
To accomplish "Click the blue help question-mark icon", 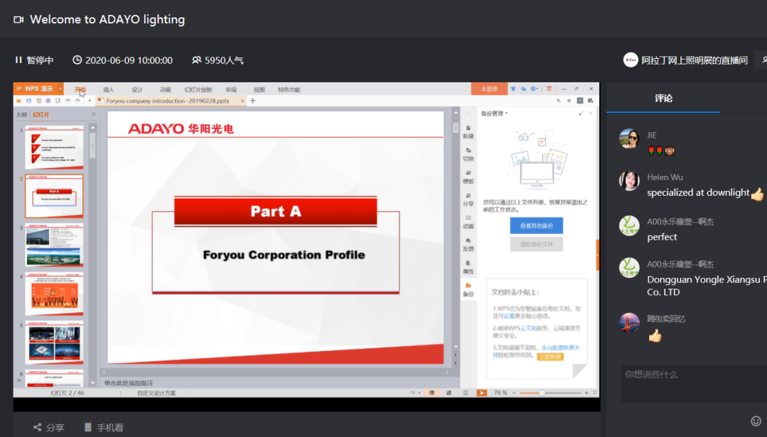I will click(533, 89).
